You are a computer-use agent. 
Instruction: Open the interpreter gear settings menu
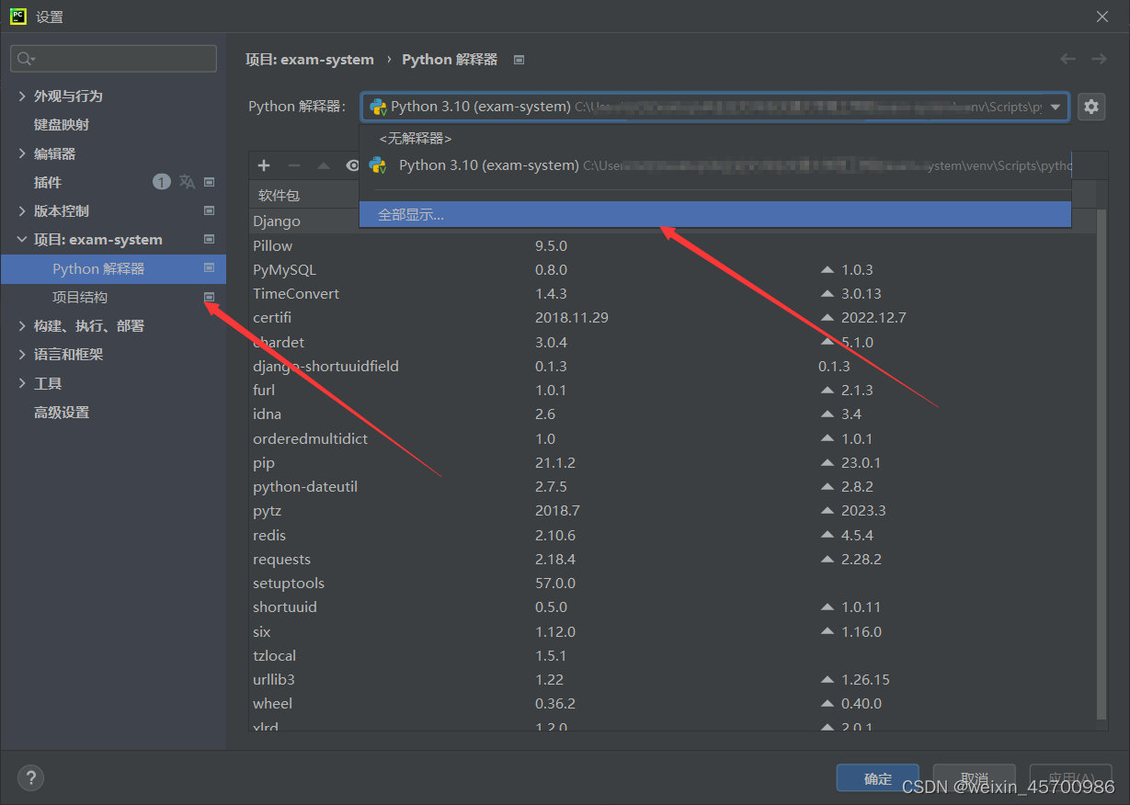1090,107
